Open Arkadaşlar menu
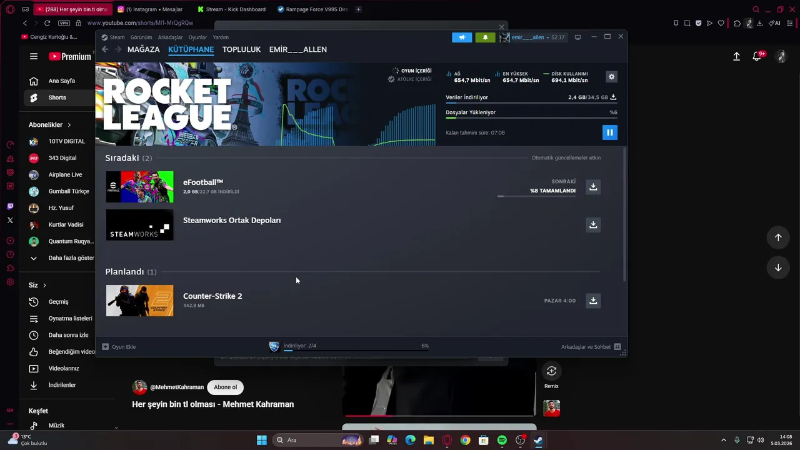 [170, 37]
